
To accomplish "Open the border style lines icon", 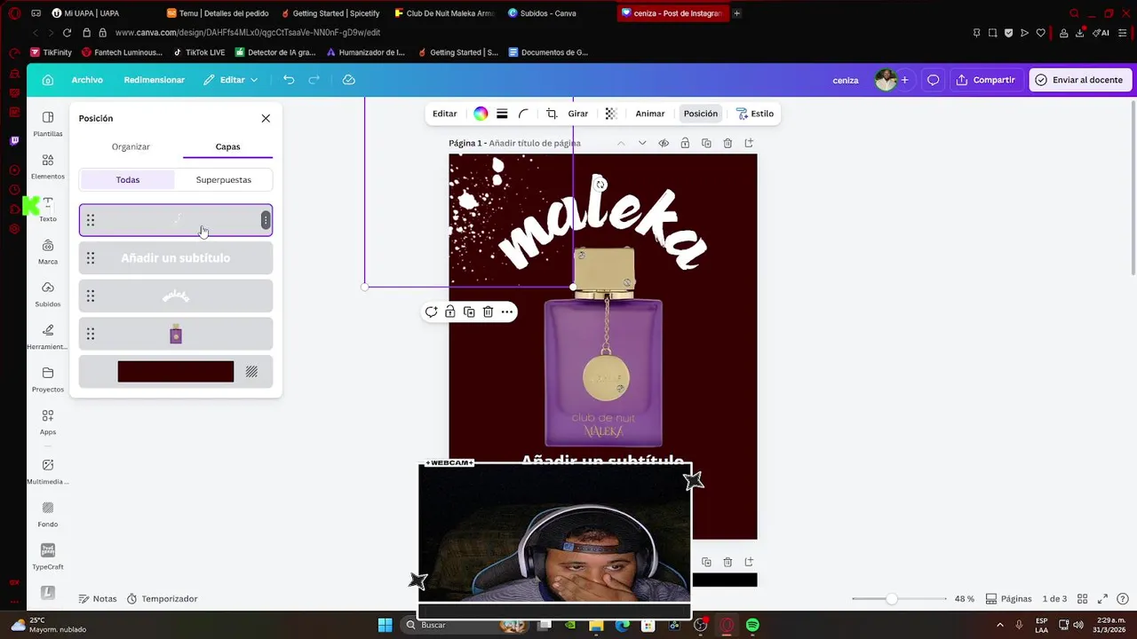I will (502, 114).
